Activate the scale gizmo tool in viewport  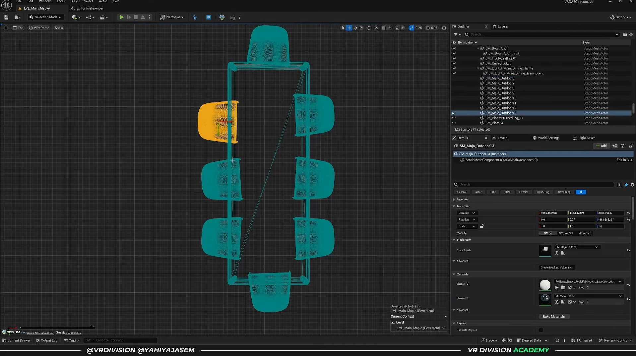click(x=361, y=28)
